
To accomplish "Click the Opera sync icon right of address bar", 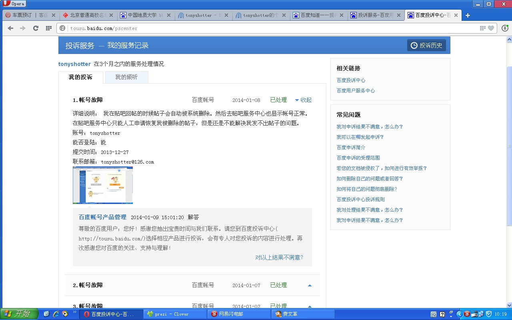I will click(505, 28).
